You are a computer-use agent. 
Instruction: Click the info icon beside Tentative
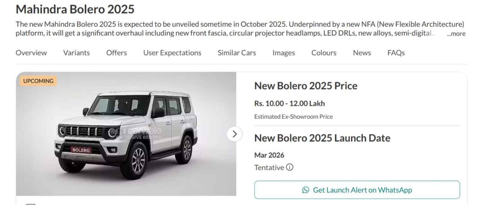[290, 167]
